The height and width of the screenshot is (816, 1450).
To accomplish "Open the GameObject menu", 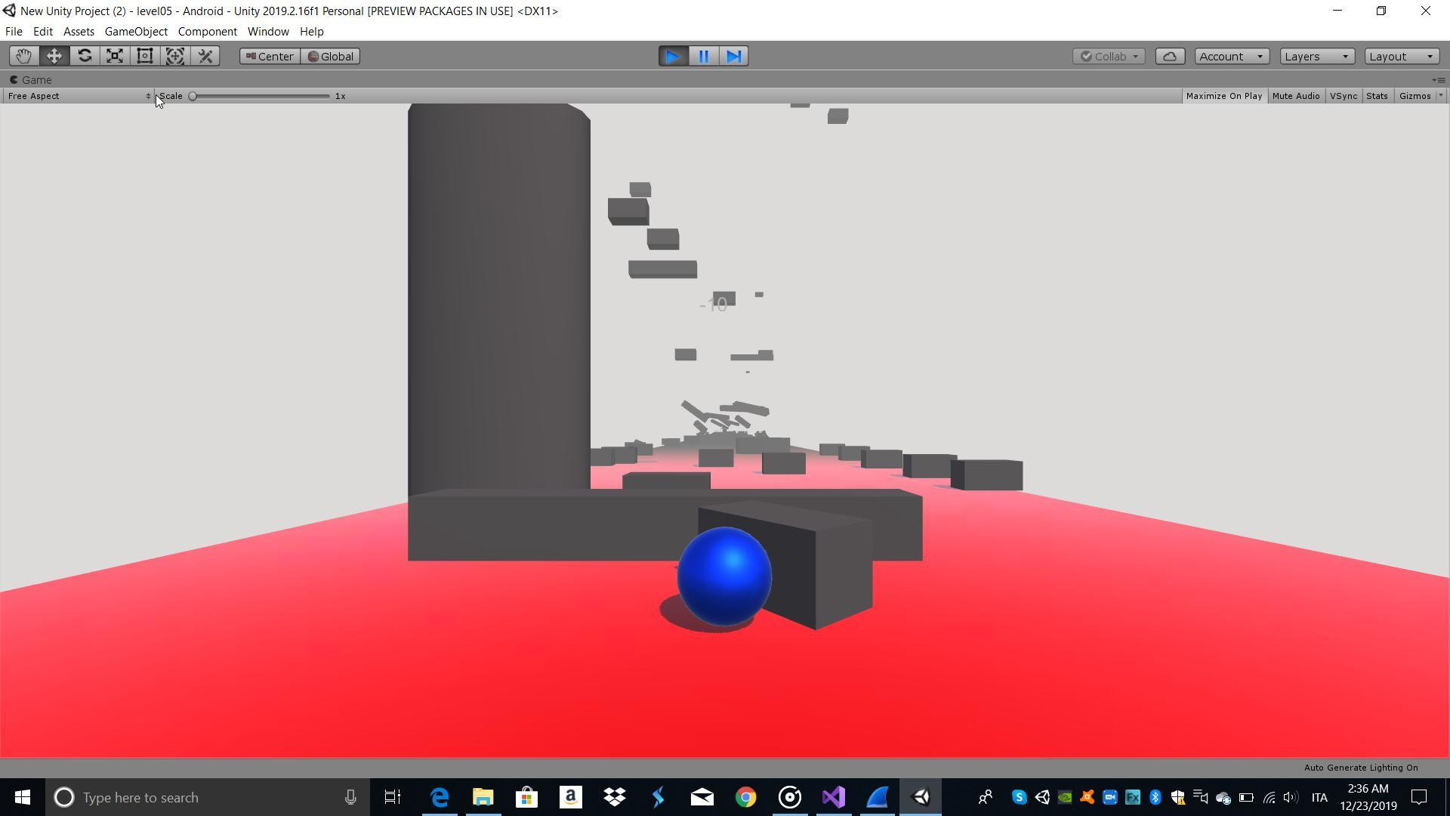I will pyautogui.click(x=136, y=32).
